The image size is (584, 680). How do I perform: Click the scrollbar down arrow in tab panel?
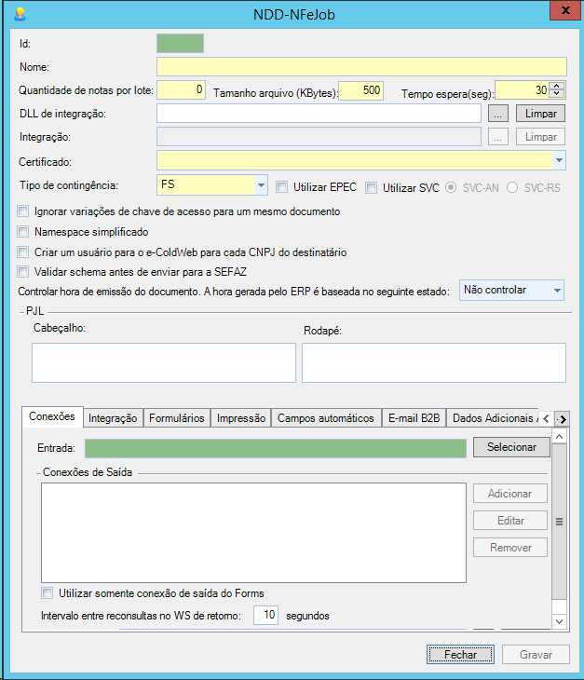(559, 621)
